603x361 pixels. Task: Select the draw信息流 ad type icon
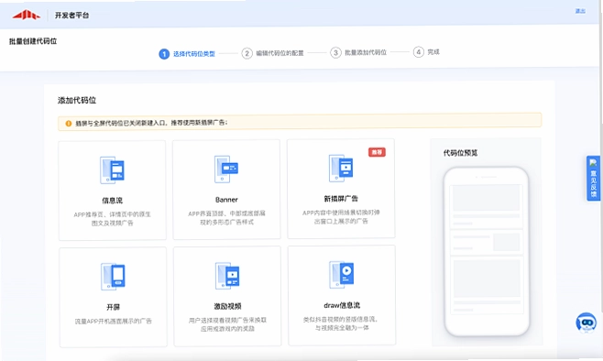coord(342,275)
